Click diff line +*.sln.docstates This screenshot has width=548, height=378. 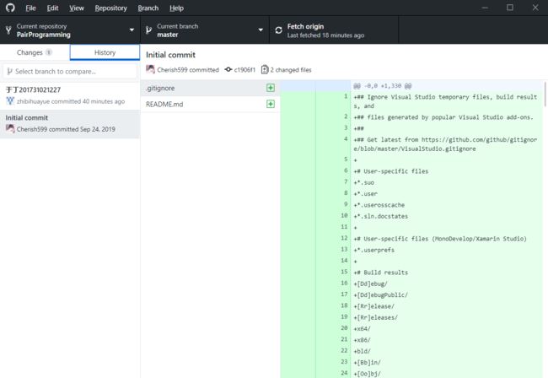[x=380, y=217]
